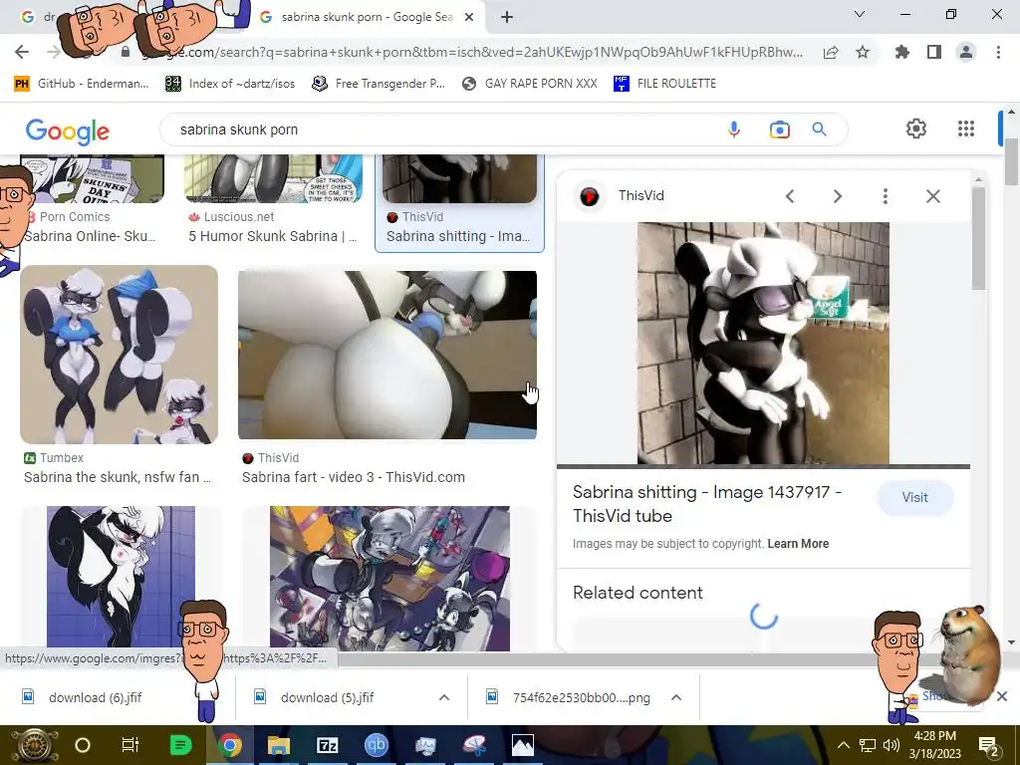Open the green app on taskbar

pos(180,745)
